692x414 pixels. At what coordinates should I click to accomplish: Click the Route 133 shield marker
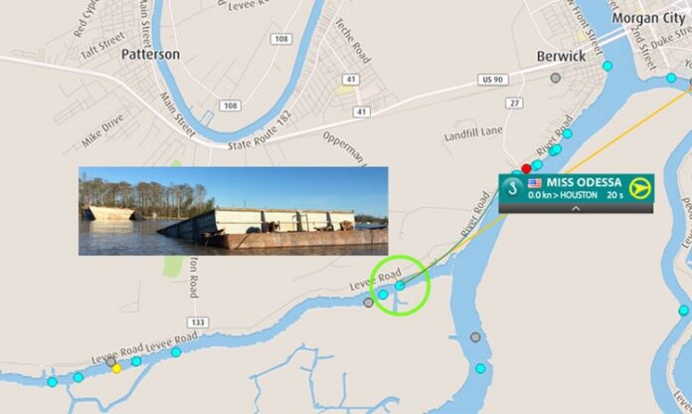(x=198, y=322)
